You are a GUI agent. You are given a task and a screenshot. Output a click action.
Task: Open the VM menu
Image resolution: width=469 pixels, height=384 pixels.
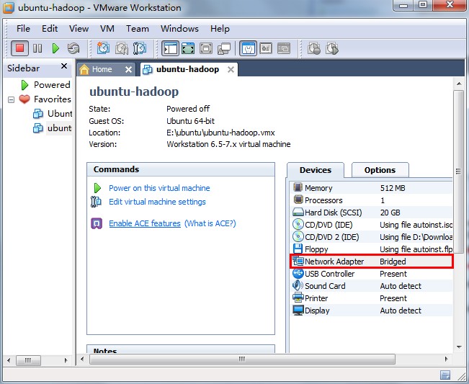107,29
